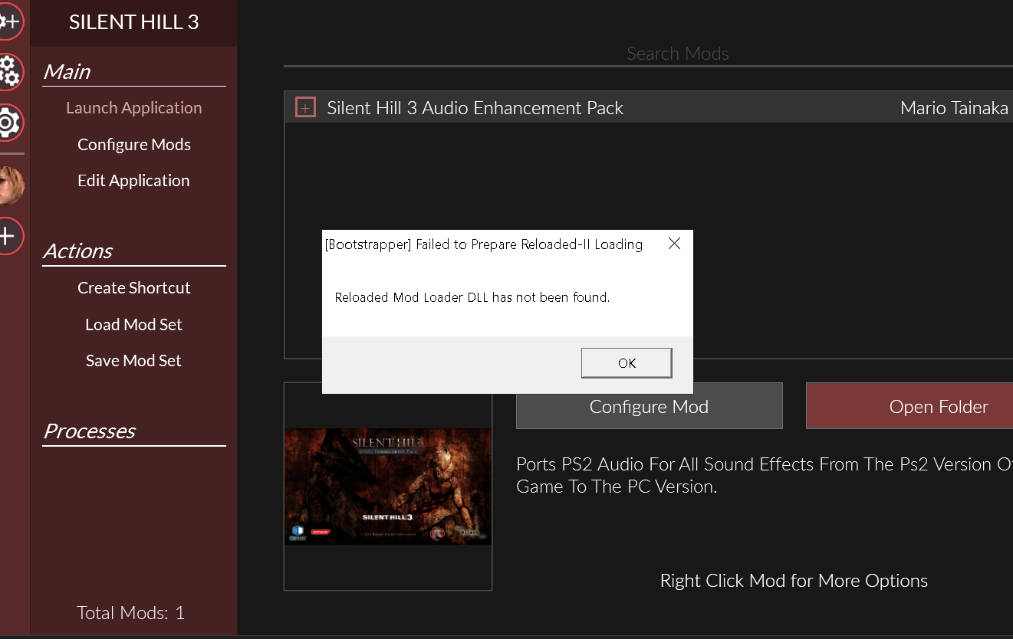Dismiss the error dialog with OK
This screenshot has height=639, width=1013.
point(627,363)
